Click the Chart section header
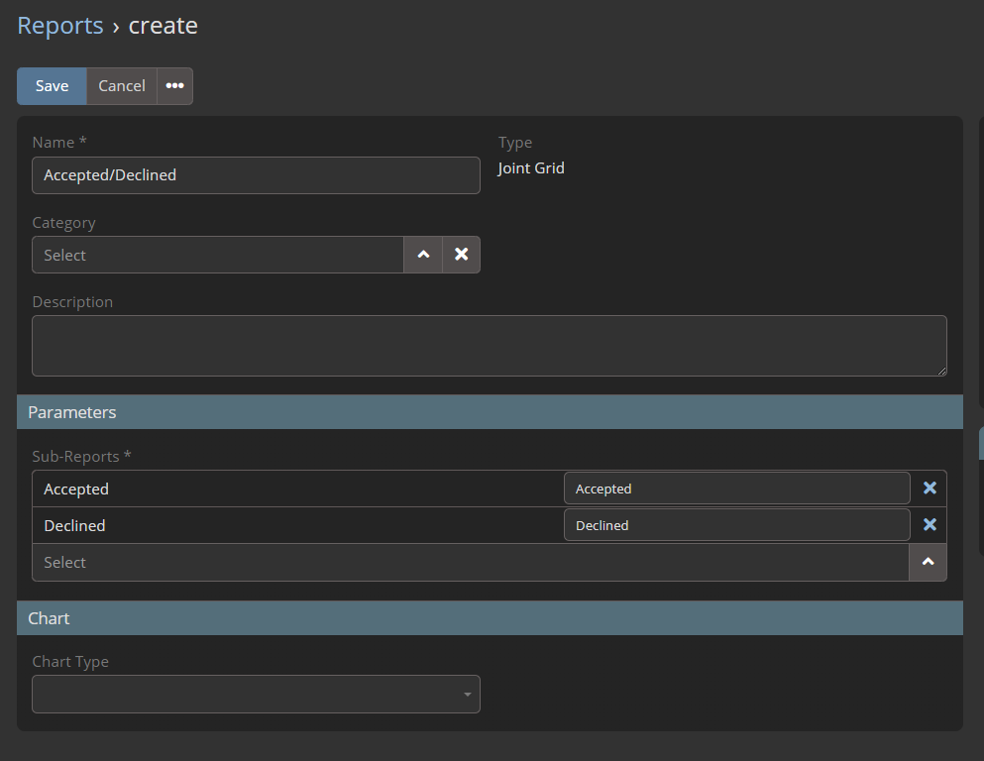 click(x=490, y=618)
